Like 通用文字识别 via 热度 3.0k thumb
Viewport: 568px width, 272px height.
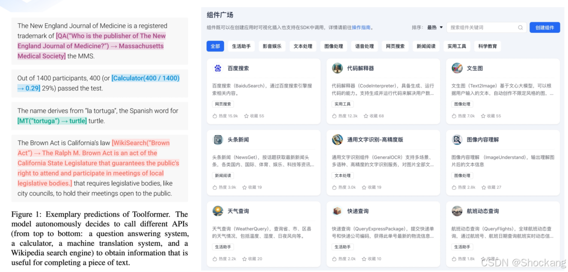pyautogui.click(x=334, y=188)
